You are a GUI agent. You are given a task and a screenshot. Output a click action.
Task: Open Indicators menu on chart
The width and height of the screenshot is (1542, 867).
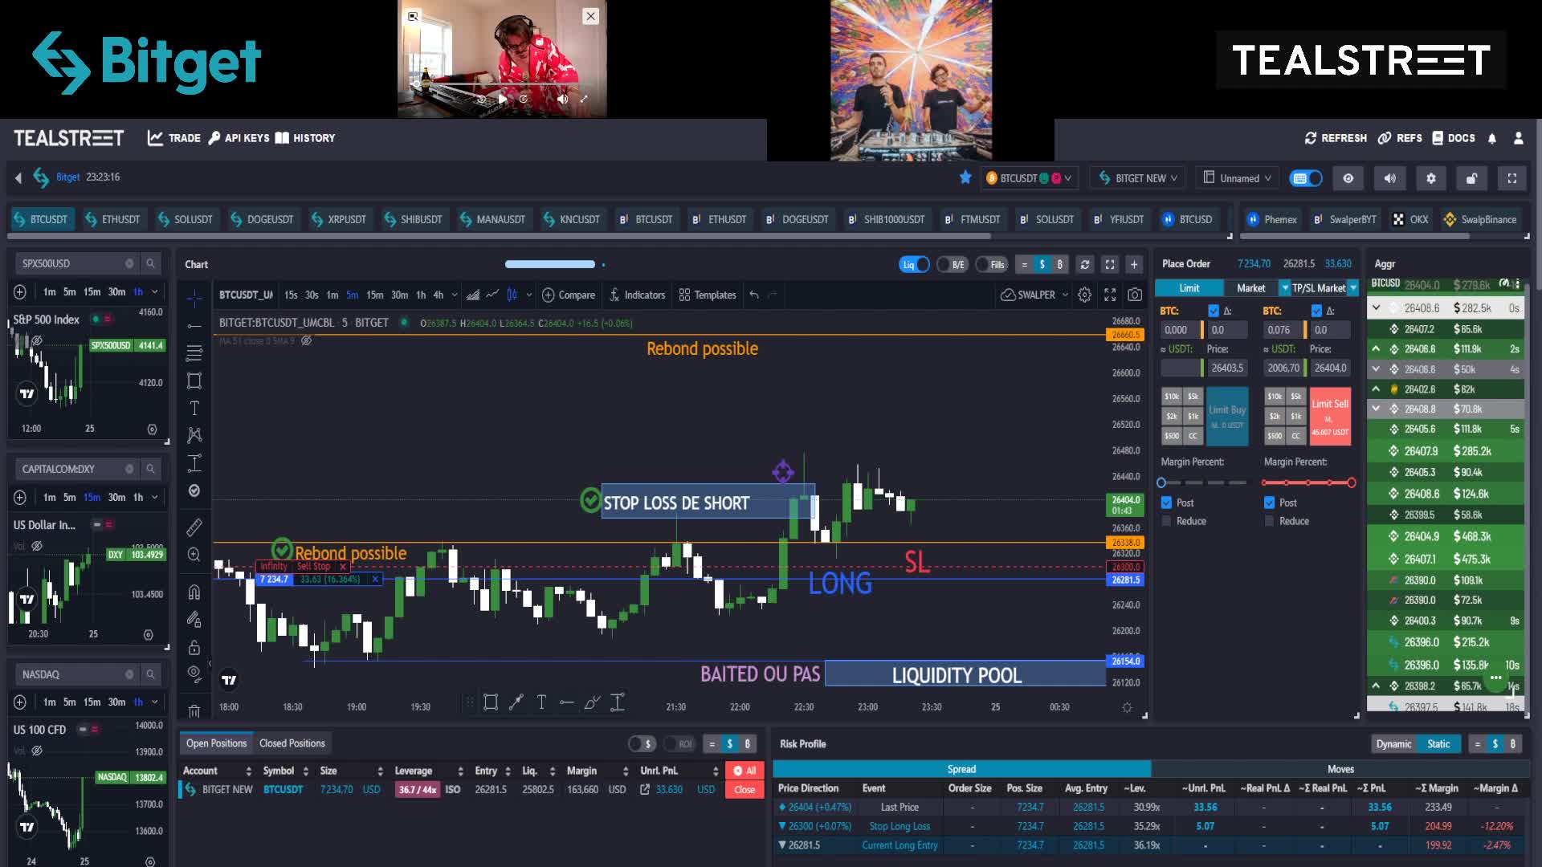[x=637, y=295]
